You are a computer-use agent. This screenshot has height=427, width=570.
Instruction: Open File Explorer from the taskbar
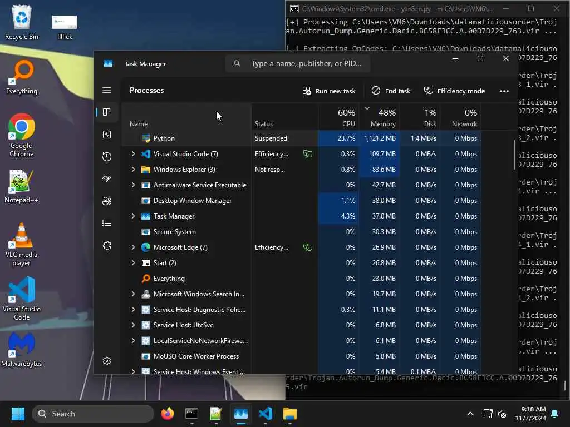290,414
